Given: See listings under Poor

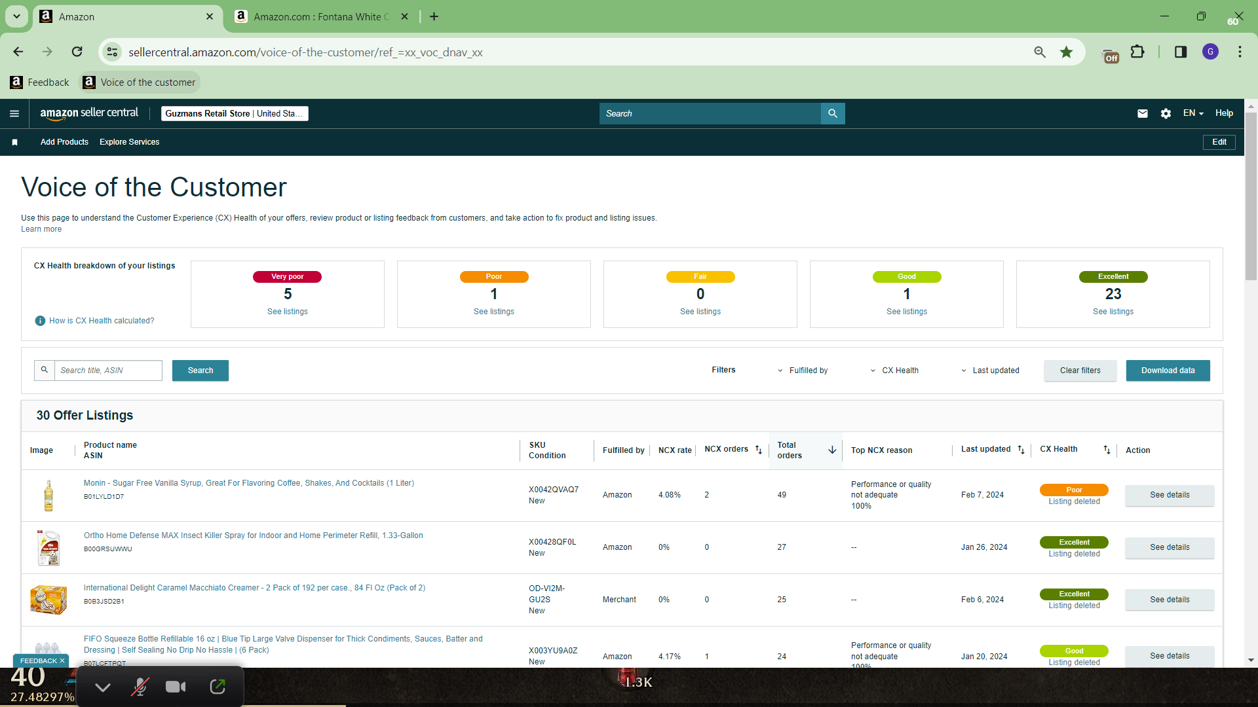Looking at the screenshot, I should [x=494, y=312].
